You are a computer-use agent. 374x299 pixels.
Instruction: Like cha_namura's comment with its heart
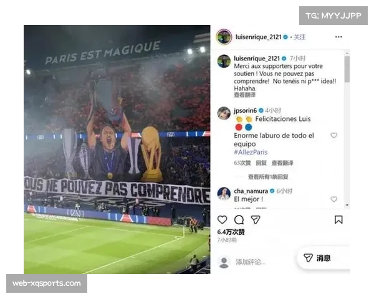(x=333, y=199)
